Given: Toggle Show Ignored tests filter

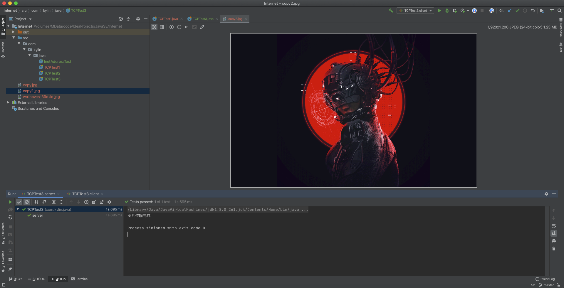Looking at the screenshot, I should [x=27, y=202].
